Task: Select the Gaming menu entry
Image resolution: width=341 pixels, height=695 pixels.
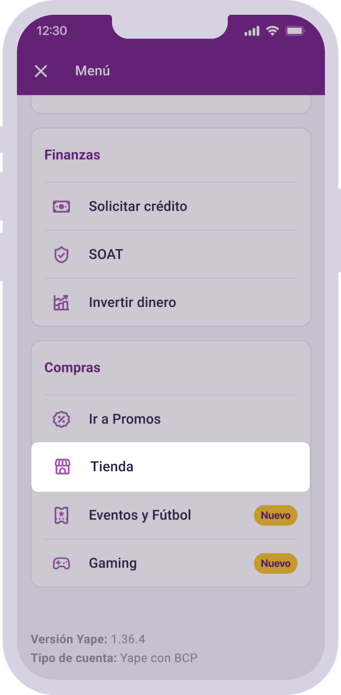Action: click(170, 563)
